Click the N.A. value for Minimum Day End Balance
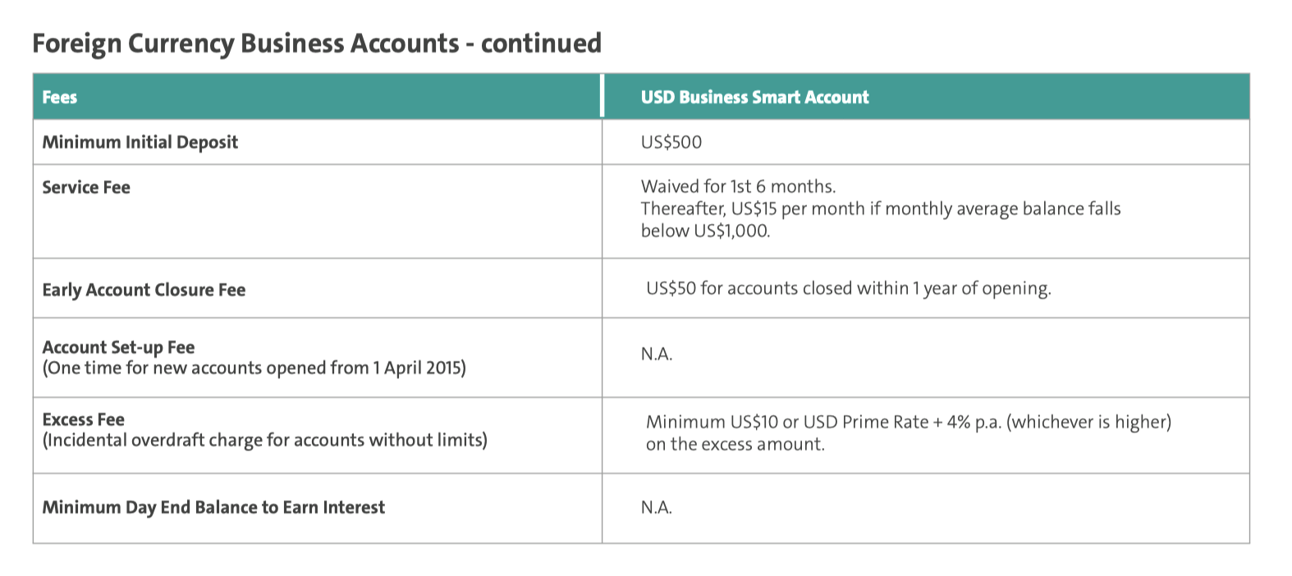 click(657, 507)
